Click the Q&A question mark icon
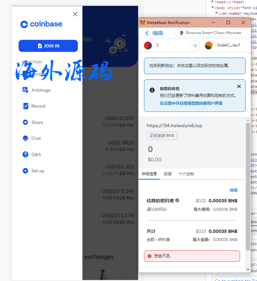 click(x=25, y=154)
